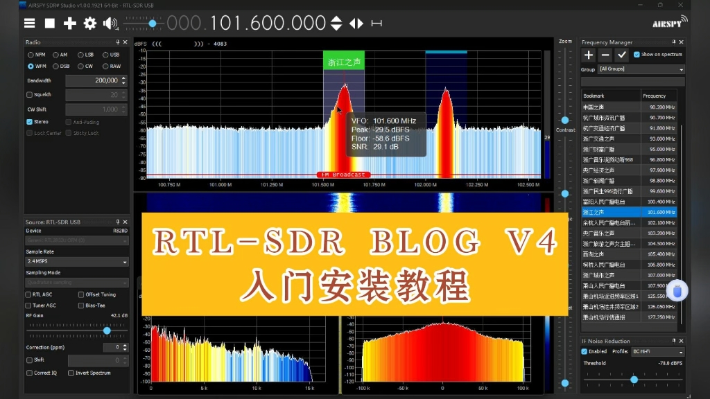Click the Zoom slider handle

click(565, 121)
